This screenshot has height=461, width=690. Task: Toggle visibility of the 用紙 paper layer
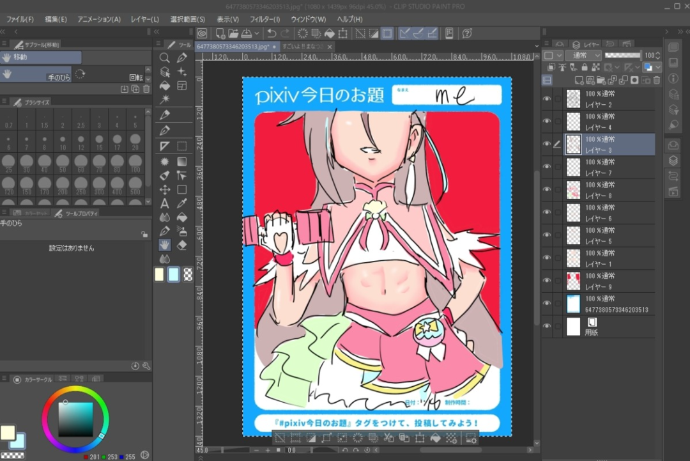(x=546, y=326)
